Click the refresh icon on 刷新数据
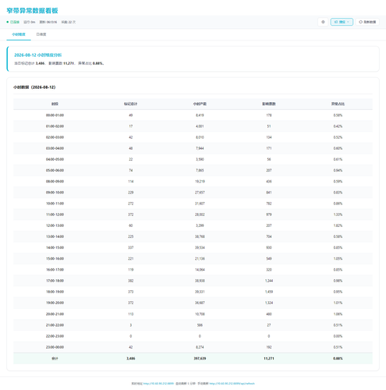Viewport: 386px width, 390px height. 360,22
